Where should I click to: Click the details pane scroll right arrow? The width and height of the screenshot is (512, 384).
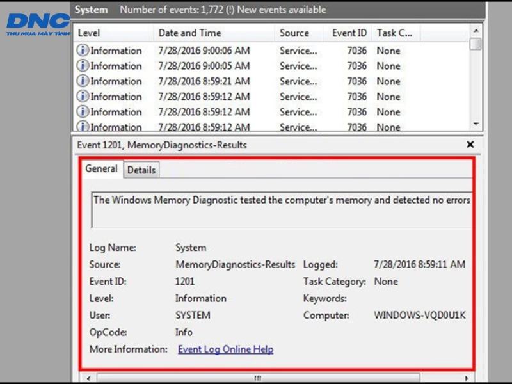[467, 378]
